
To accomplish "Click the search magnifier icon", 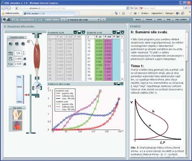I will click(x=186, y=8).
